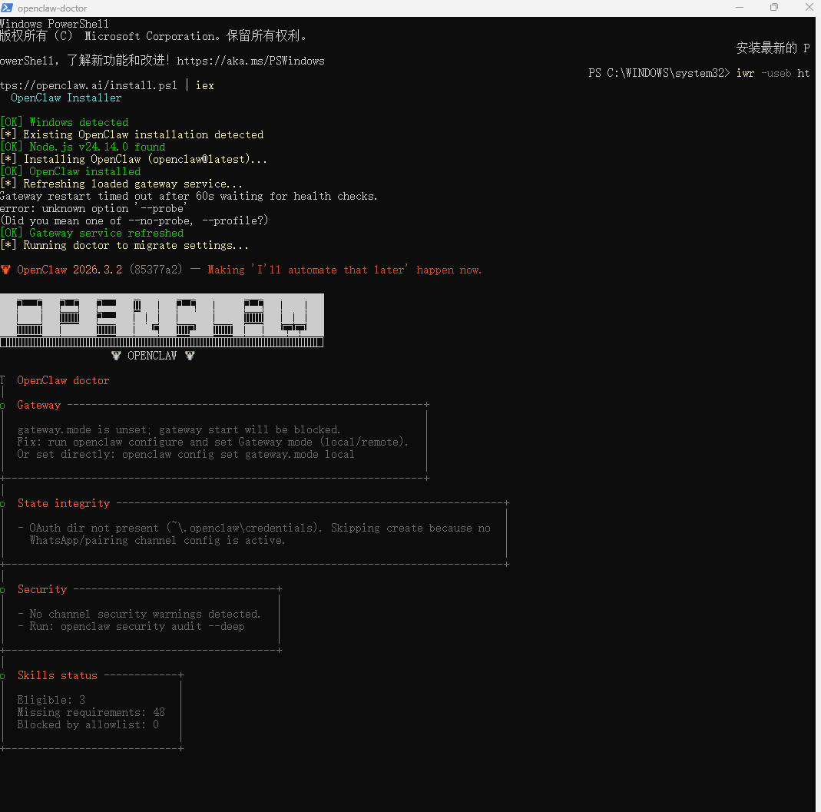Click the 'Skills status' section header
The height and width of the screenshot is (812, 821).
click(x=58, y=676)
